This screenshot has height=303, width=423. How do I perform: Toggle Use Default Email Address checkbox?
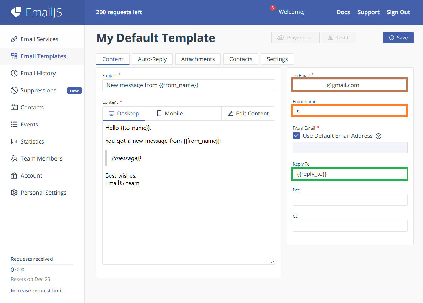(x=296, y=136)
